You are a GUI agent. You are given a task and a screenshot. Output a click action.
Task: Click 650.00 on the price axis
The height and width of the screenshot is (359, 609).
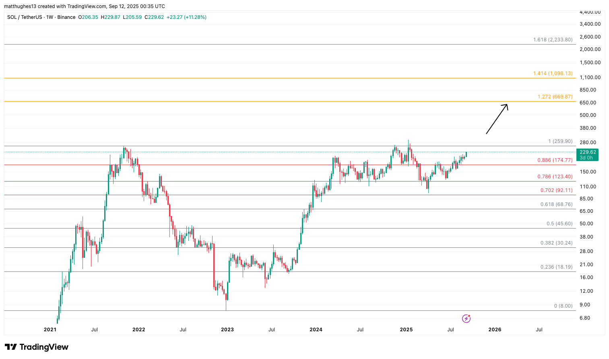click(x=588, y=103)
